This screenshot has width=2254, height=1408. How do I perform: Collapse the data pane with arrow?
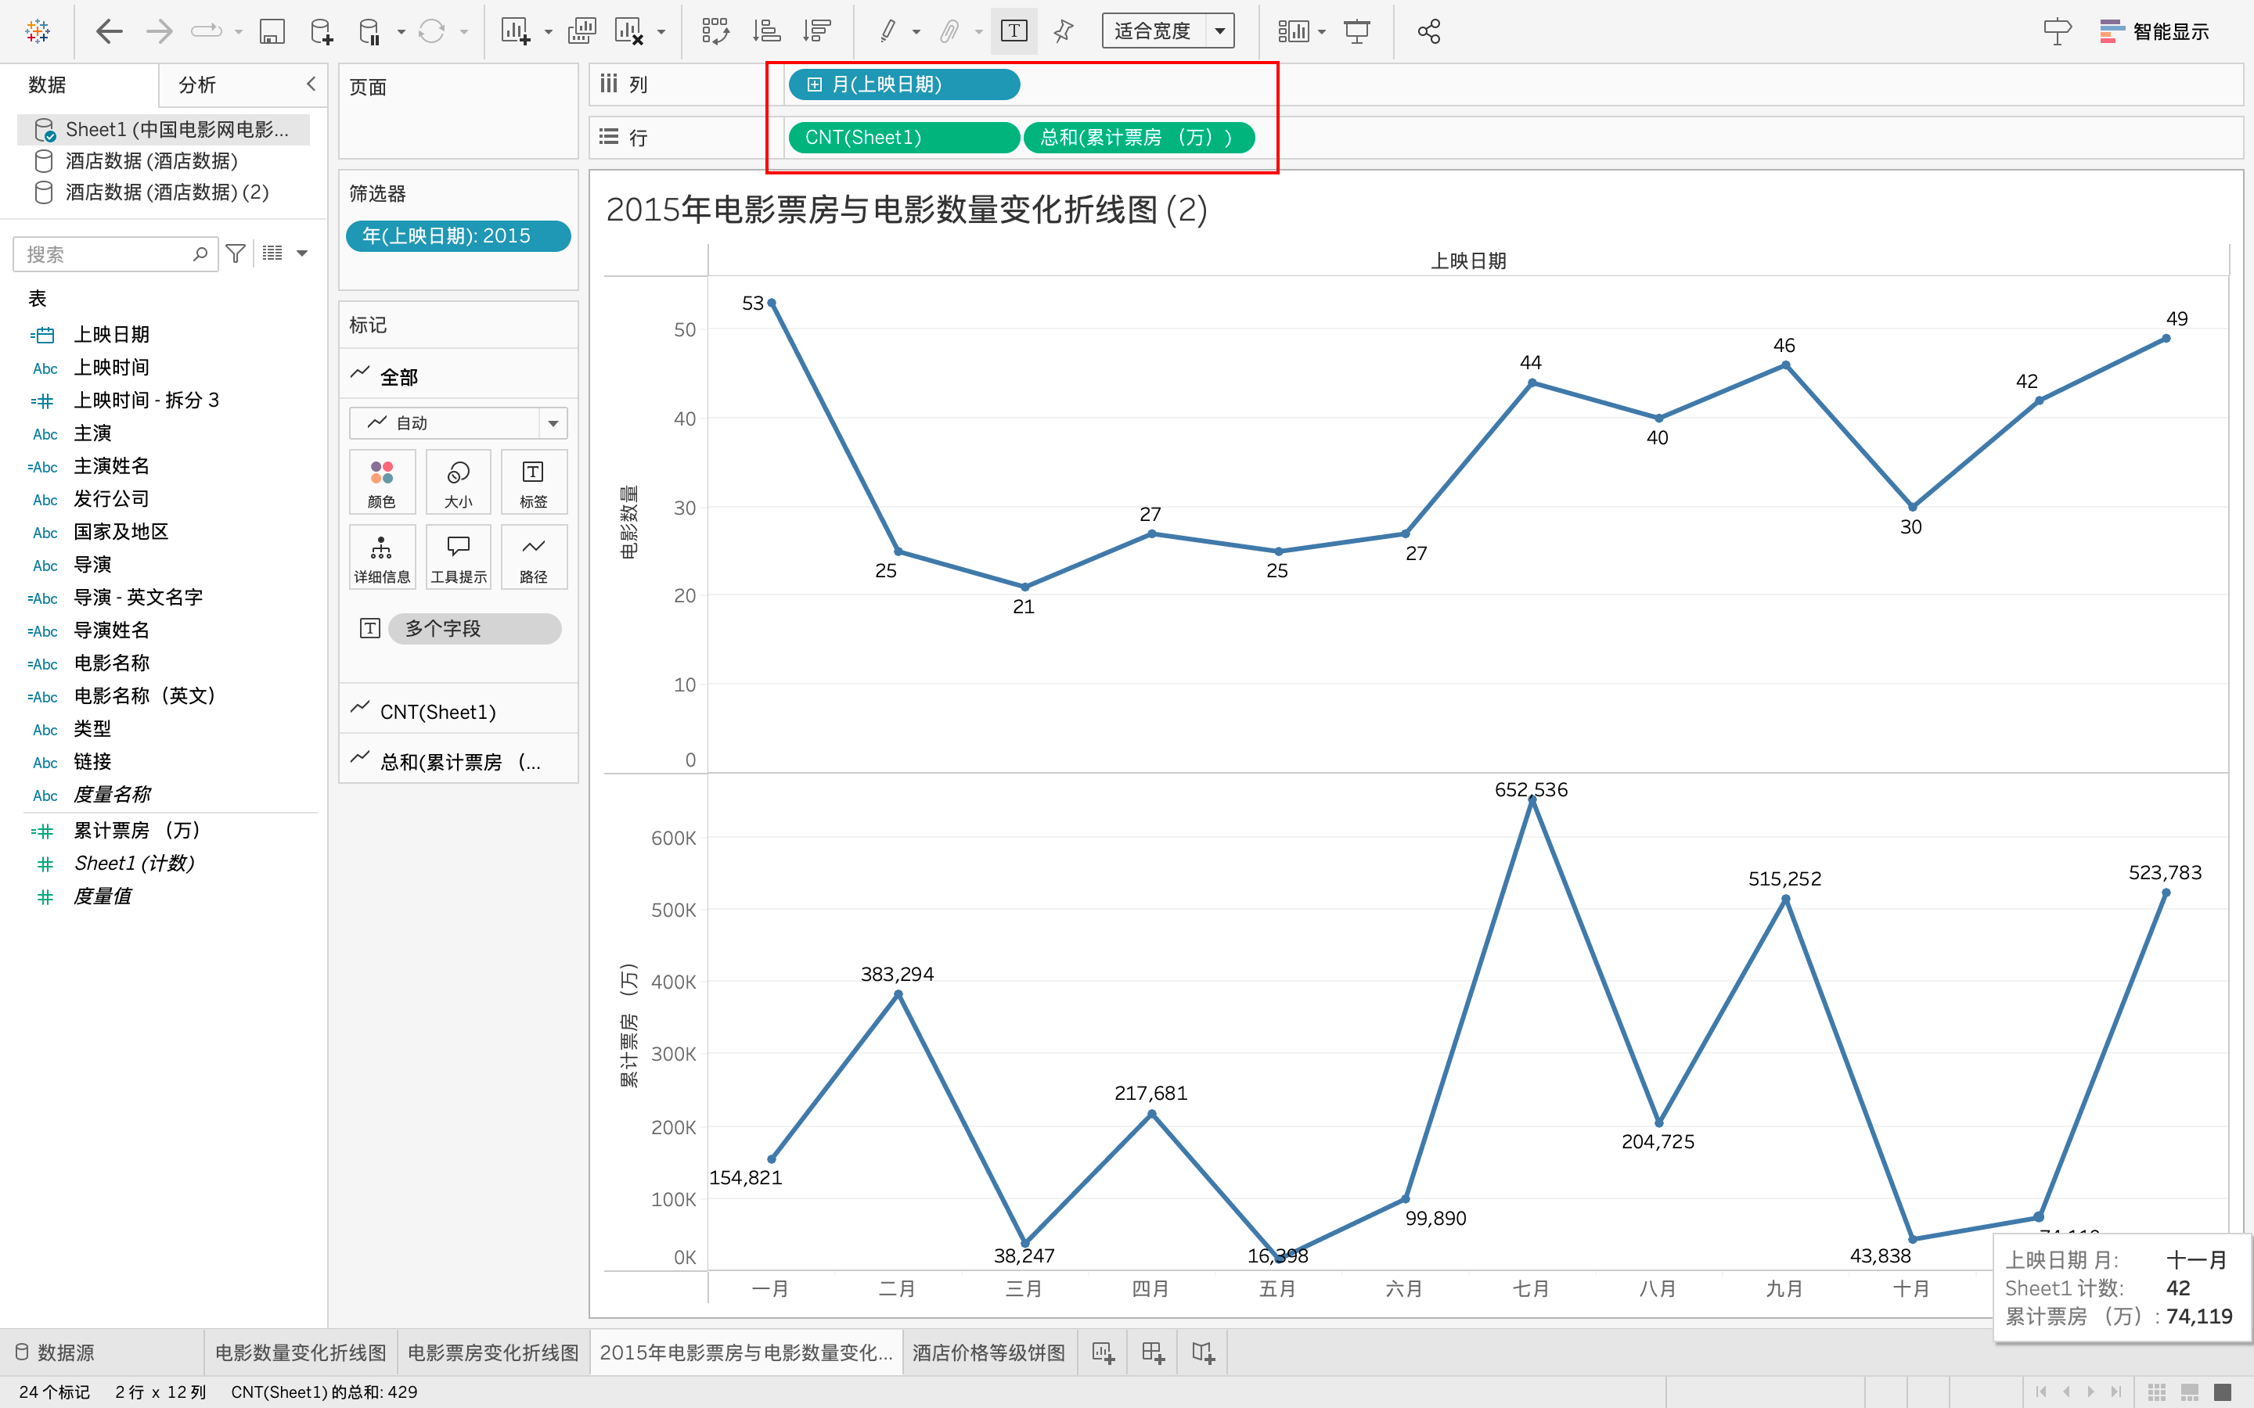click(311, 84)
